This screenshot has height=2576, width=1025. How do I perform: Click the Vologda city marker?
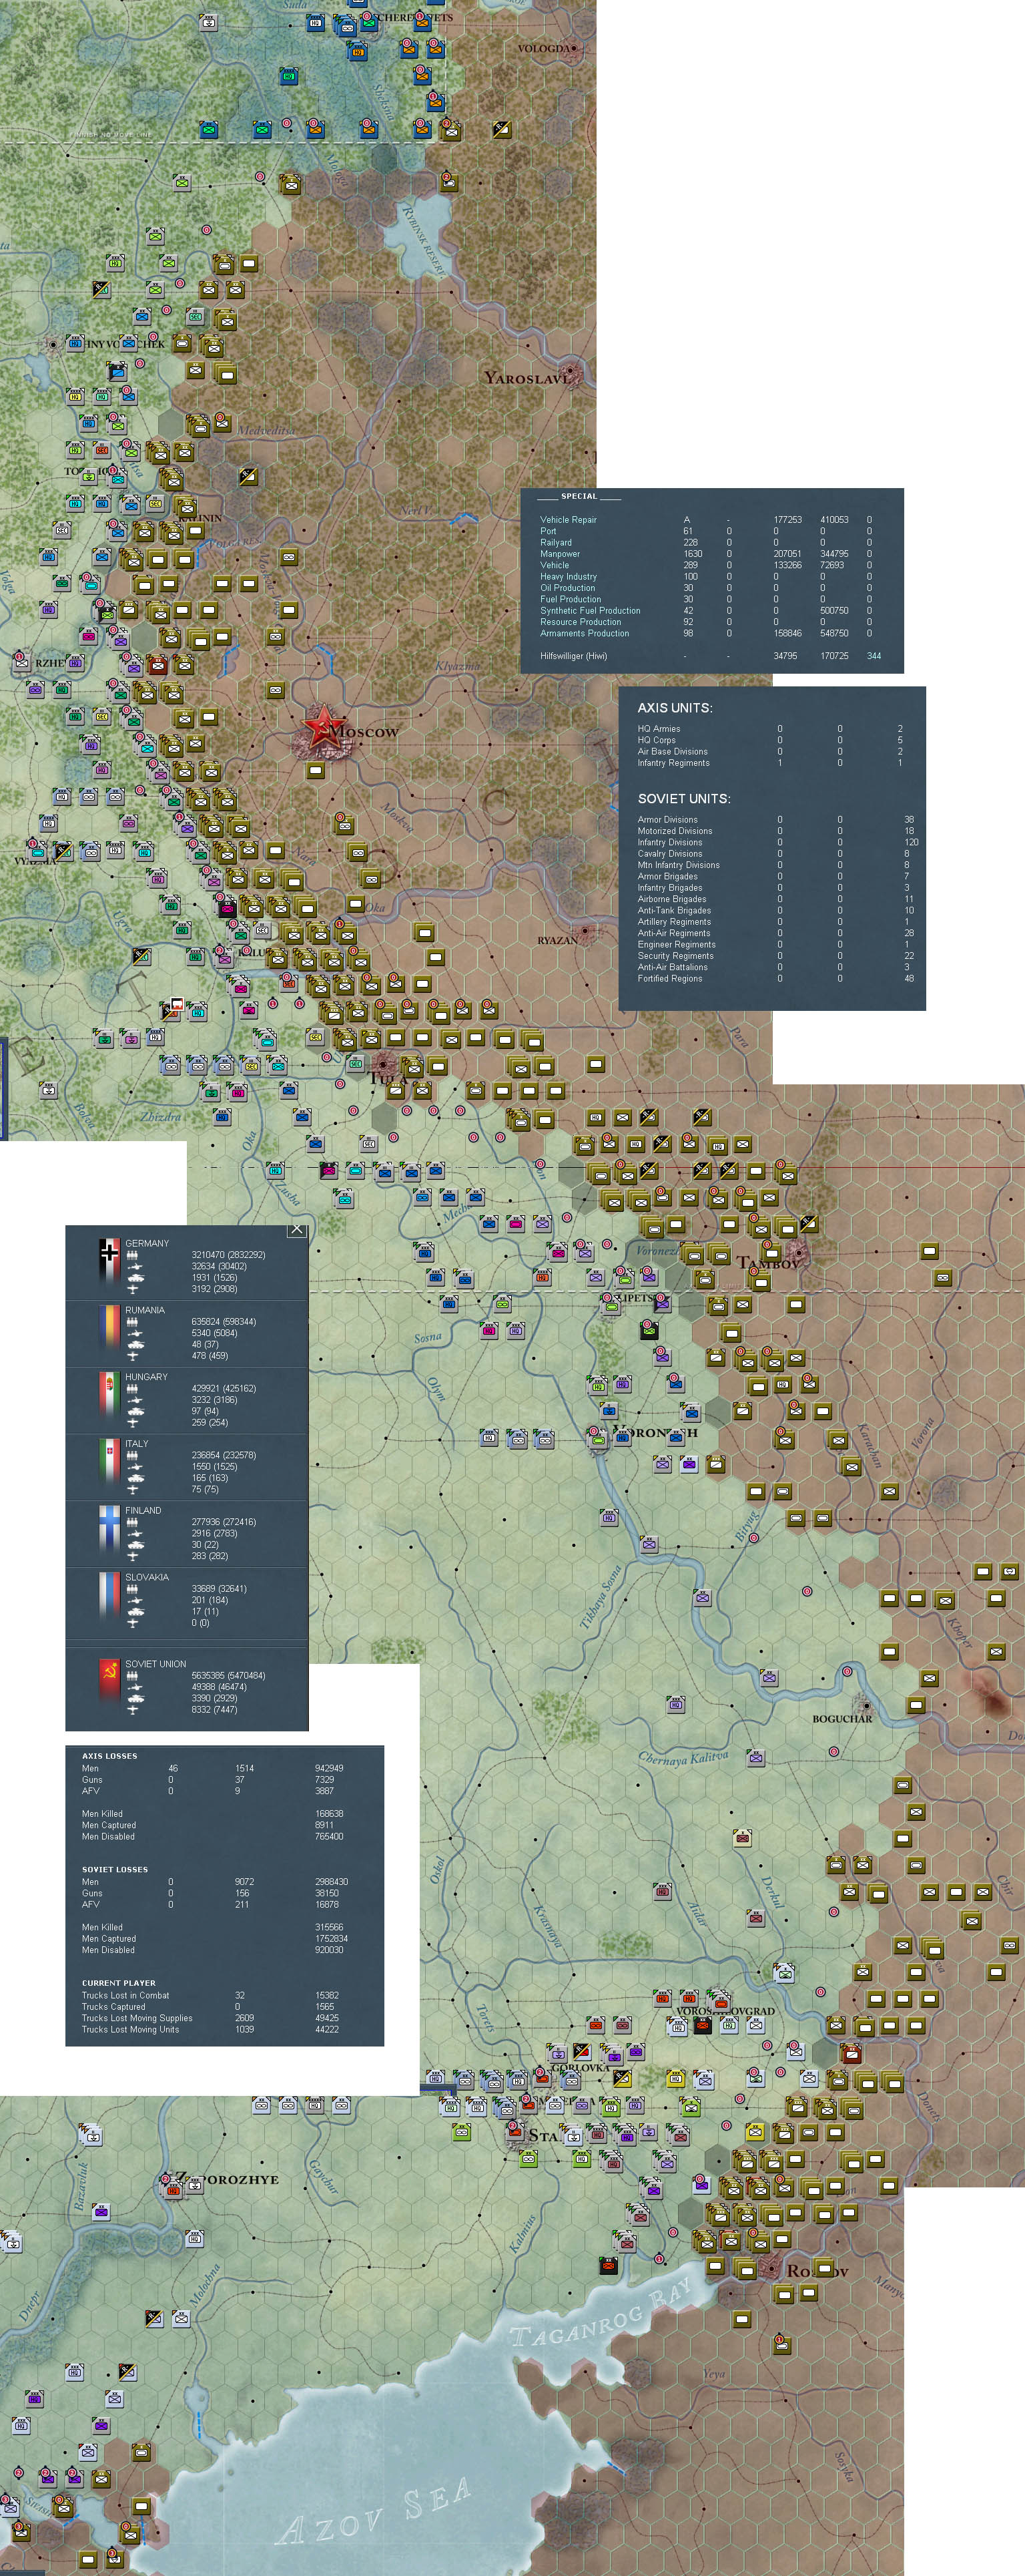[x=573, y=48]
